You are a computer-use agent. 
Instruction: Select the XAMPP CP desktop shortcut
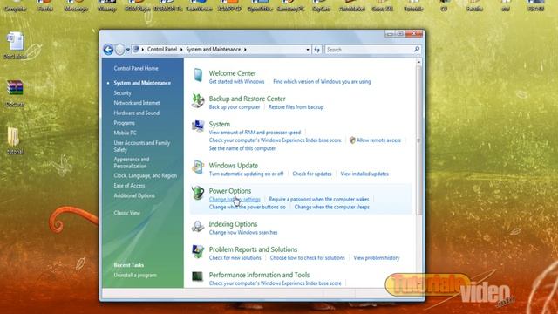click(229, 5)
